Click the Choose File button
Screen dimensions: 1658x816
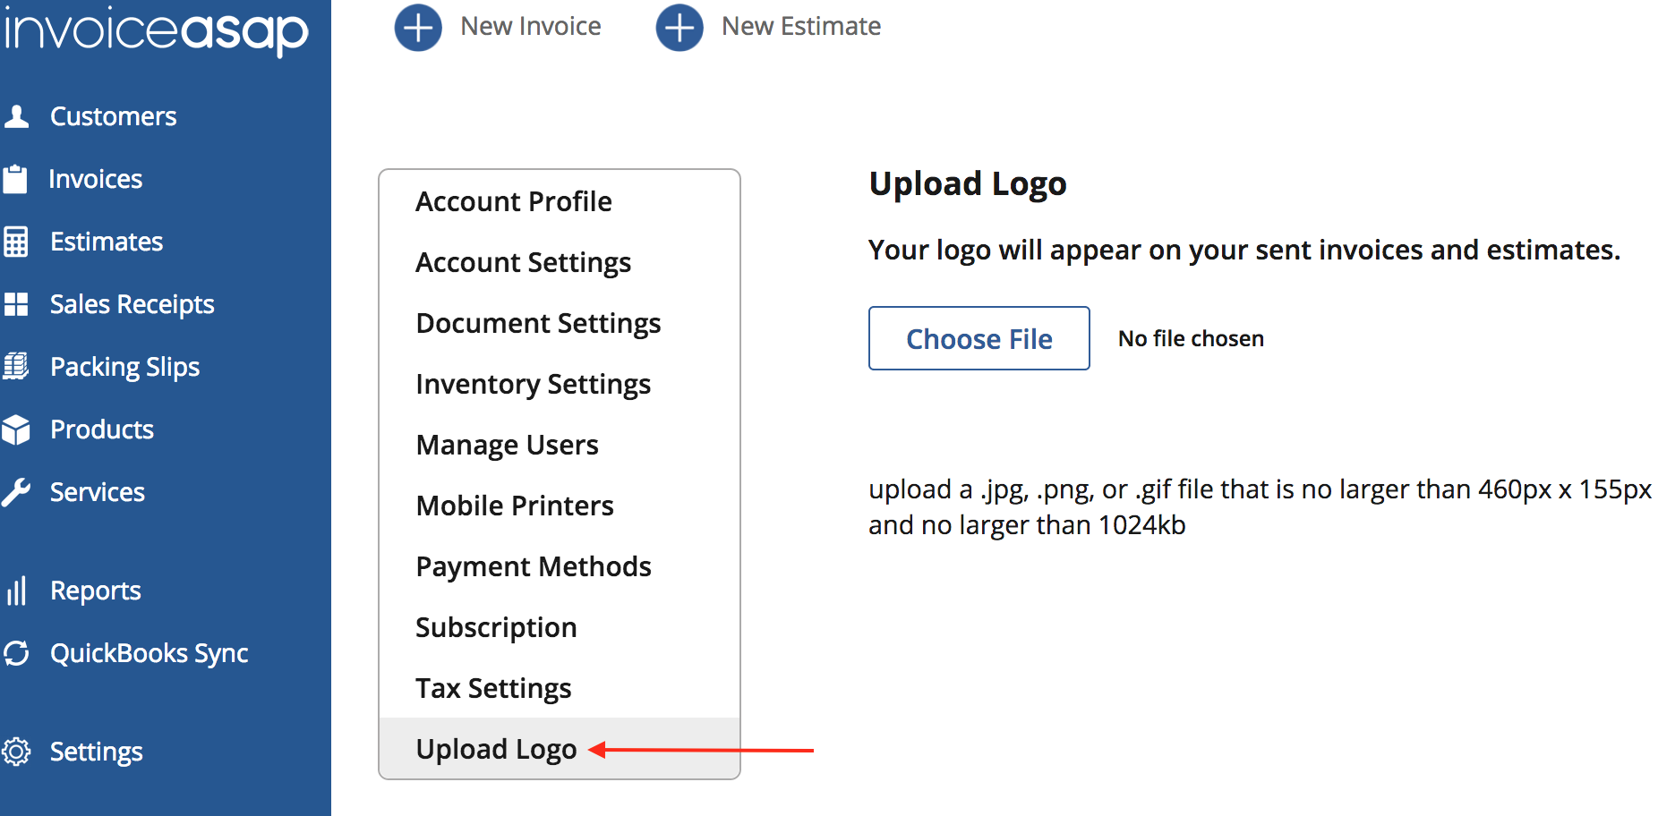[979, 338]
